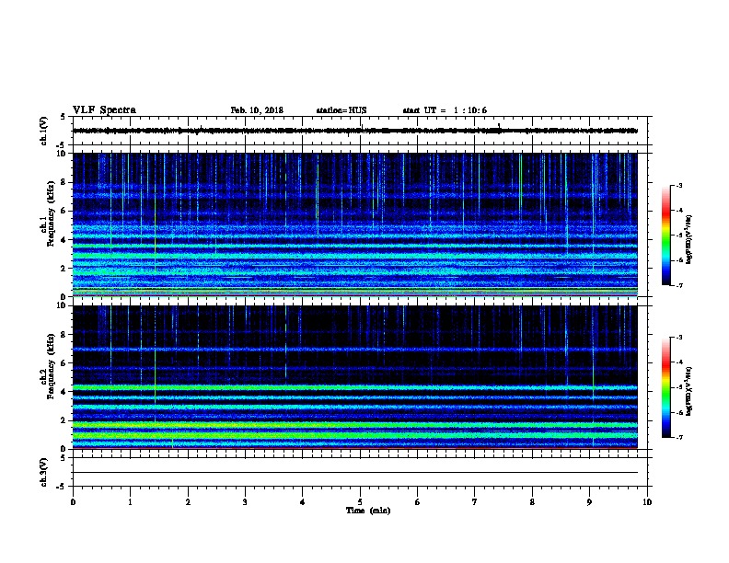Click the "station=HUS" header label
The image size is (729, 563).
341,110
